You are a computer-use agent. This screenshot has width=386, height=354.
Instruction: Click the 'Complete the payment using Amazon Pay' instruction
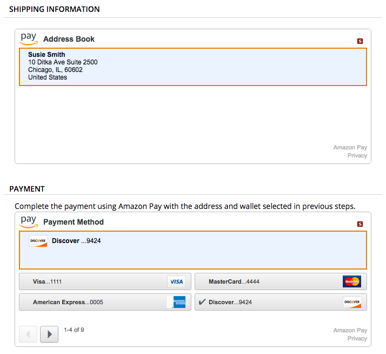point(185,206)
